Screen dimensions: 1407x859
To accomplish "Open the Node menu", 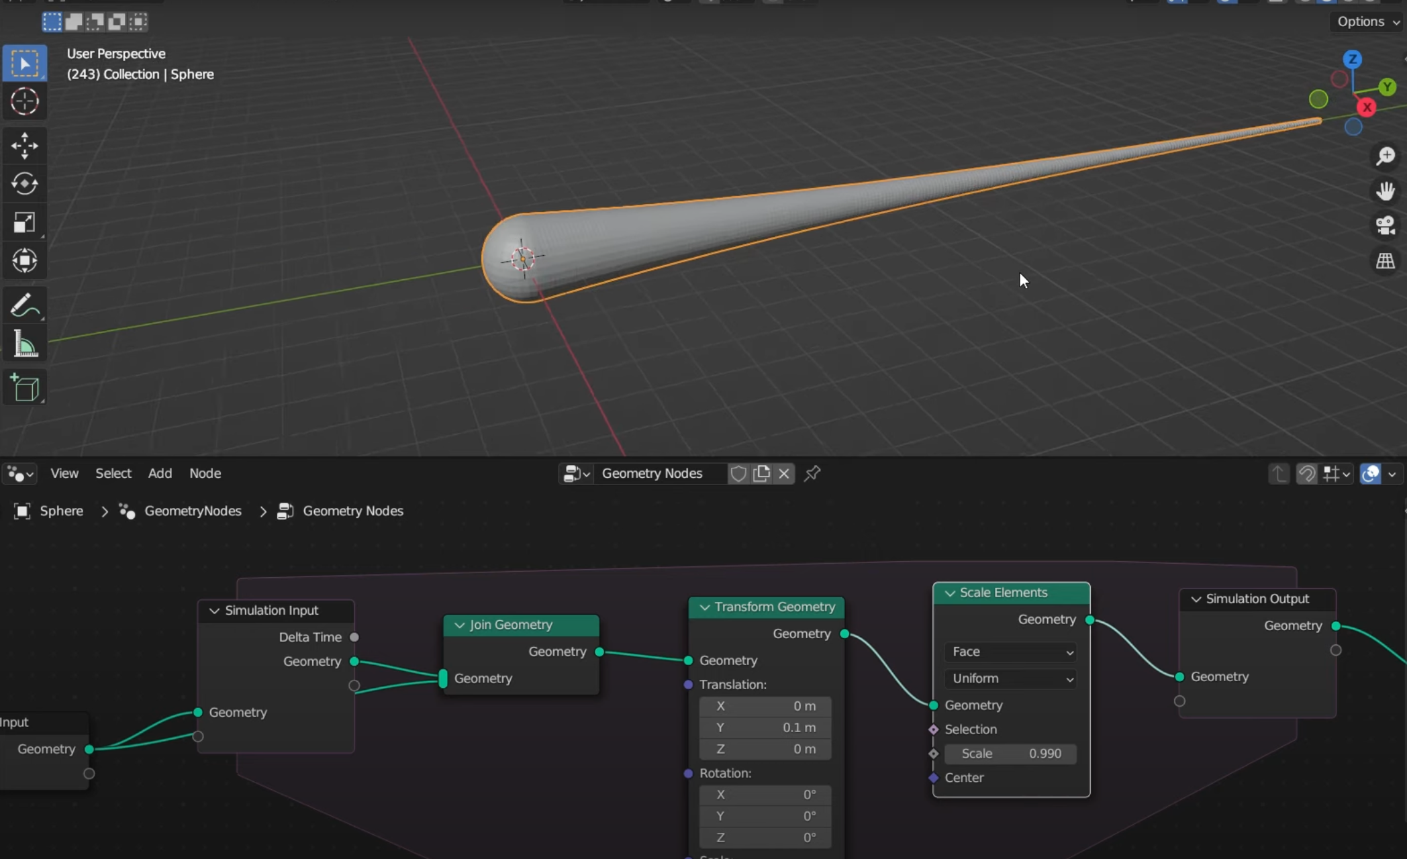I will click(205, 474).
